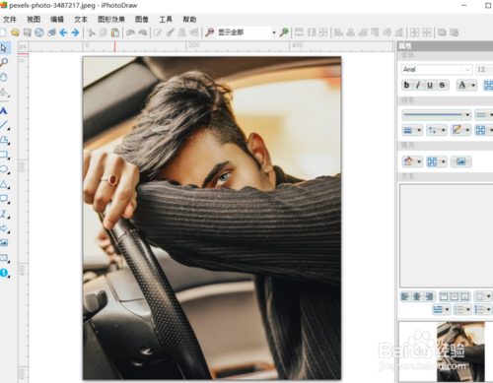The height and width of the screenshot is (383, 493).
Task: Toggle italic formatting button
Action: pos(418,85)
